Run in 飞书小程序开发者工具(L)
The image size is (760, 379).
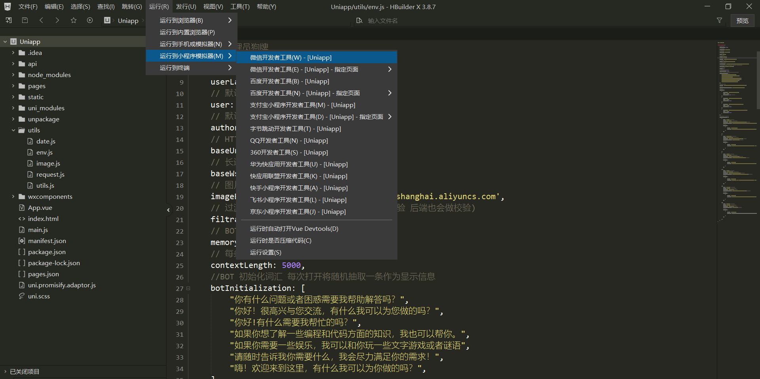pos(317,200)
